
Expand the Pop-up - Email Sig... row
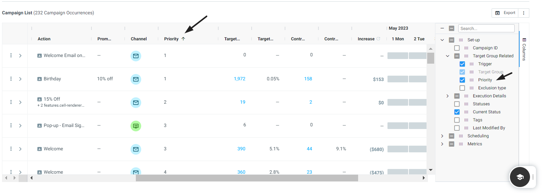[20, 126]
